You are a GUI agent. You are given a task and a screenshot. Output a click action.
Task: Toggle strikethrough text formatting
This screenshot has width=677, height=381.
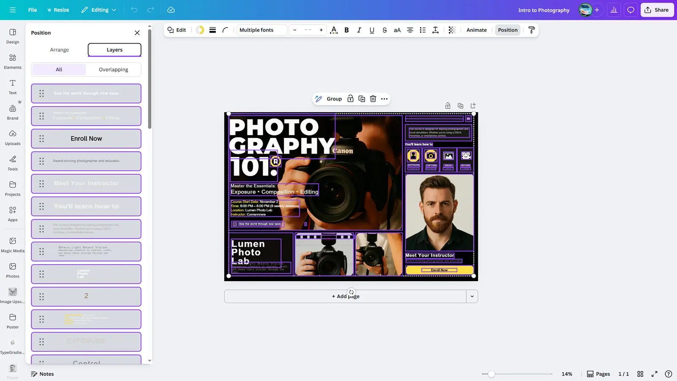385,30
